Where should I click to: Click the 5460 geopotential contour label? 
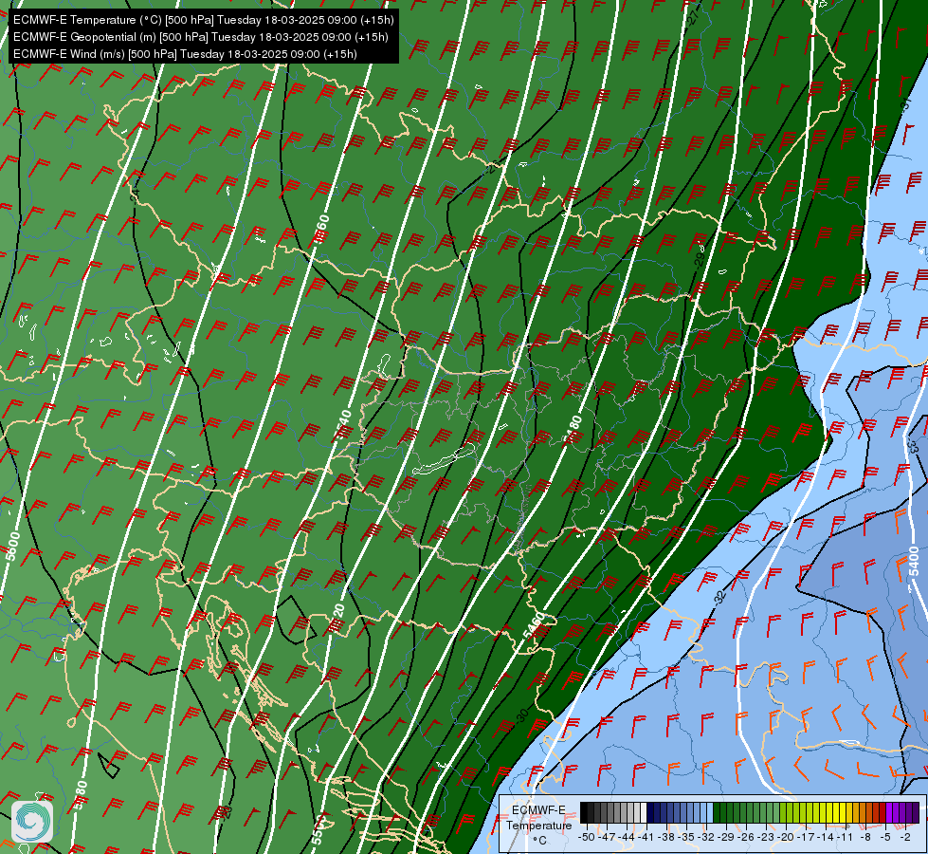click(x=535, y=626)
